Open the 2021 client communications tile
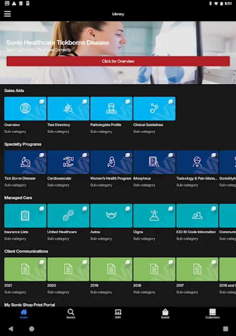 click(25, 269)
